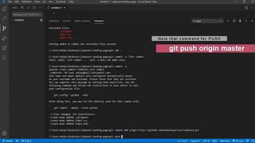Open errors and warnings status indicator

click(x=26, y=141)
